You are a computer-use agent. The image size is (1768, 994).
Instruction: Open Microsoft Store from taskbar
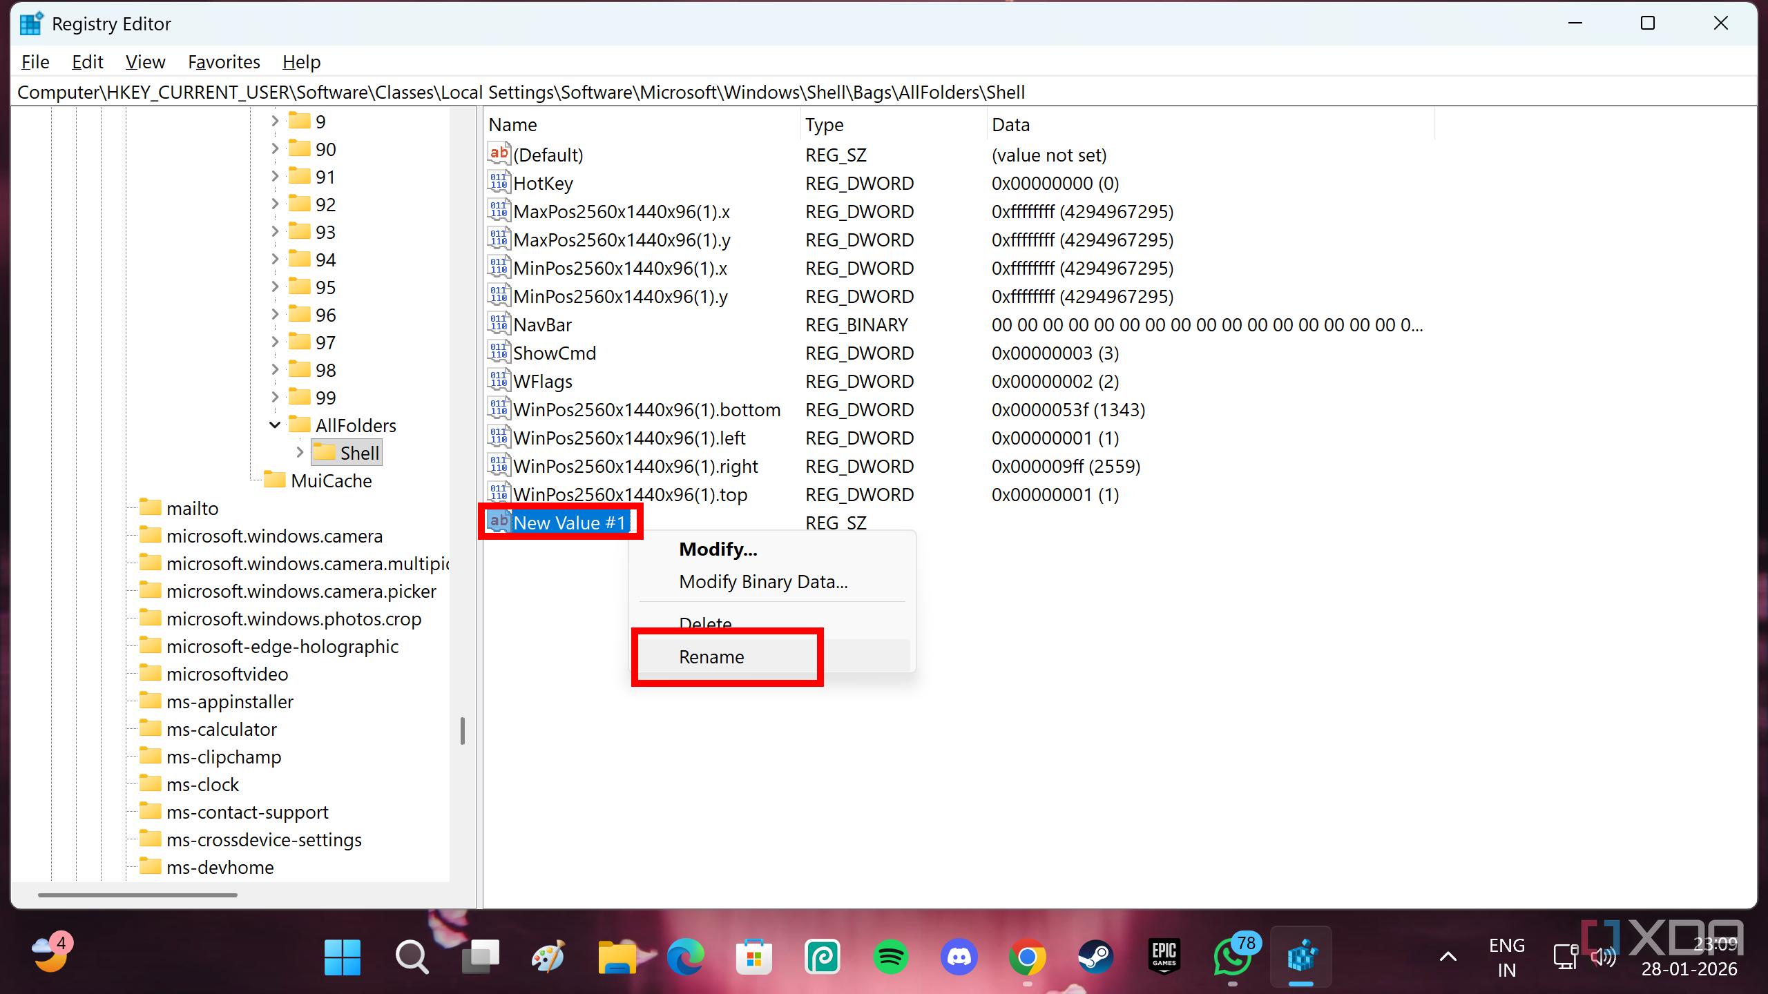pyautogui.click(x=753, y=957)
